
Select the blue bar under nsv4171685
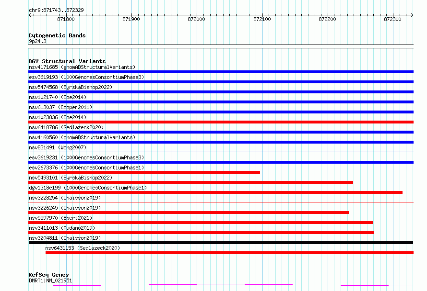[x=221, y=72]
